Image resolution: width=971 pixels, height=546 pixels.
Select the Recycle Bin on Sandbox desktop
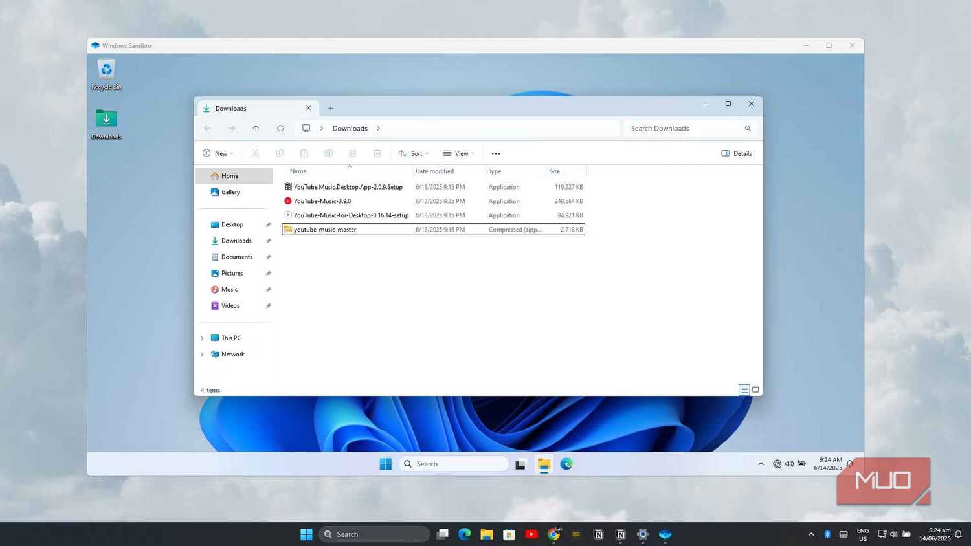pos(106,74)
